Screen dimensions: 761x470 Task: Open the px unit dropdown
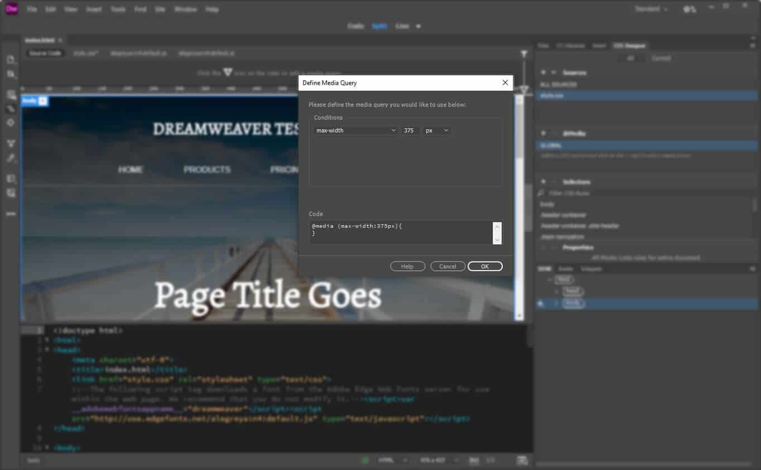[x=437, y=130]
